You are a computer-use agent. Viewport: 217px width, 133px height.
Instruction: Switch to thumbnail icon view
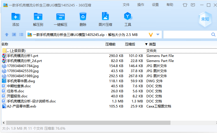tap(14, 35)
